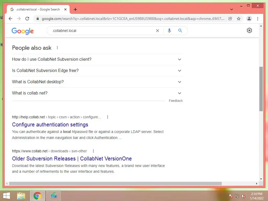
Task: Bookmark this page with the star
Action: click(239, 19)
